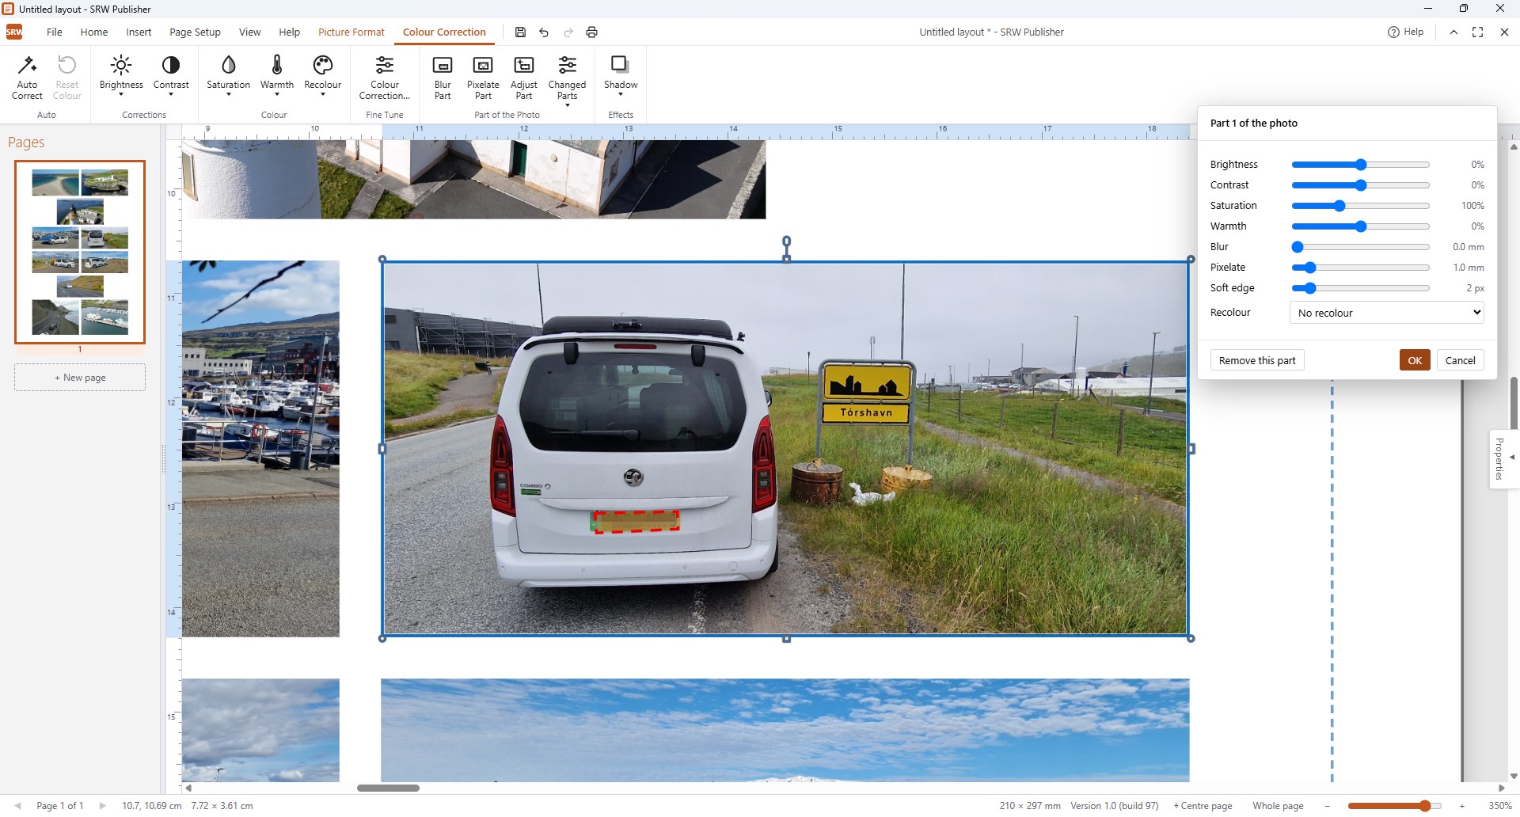The image size is (1520, 817).
Task: Click the Help link at top right
Action: 1405,32
